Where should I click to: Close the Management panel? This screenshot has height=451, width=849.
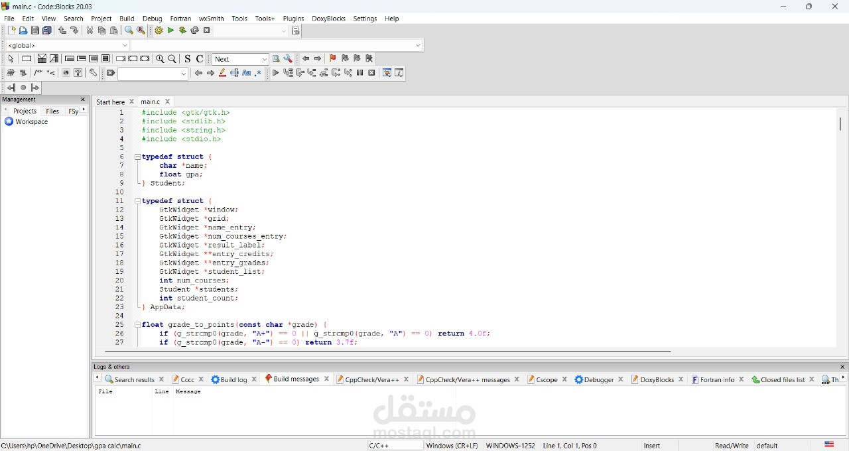click(83, 99)
